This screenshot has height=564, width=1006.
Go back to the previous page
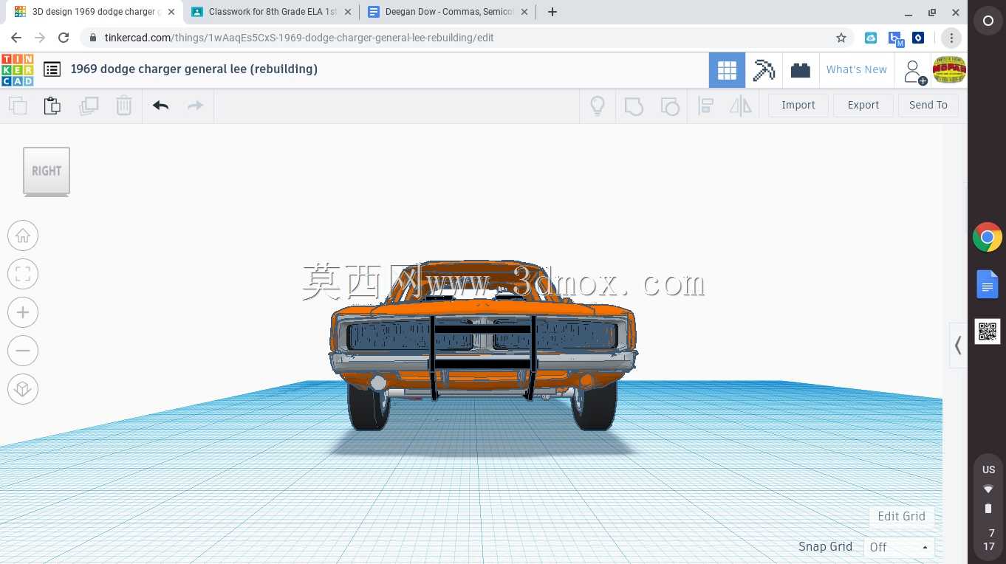click(16, 38)
